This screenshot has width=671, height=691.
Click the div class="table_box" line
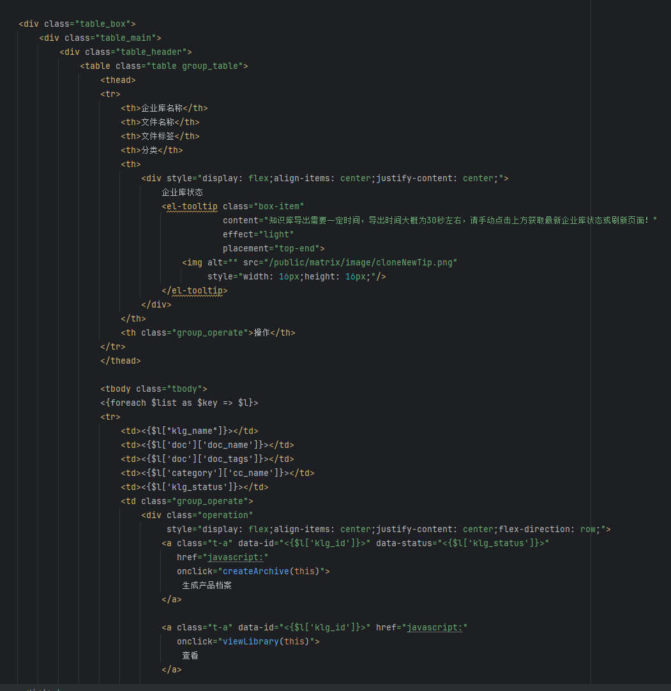[77, 24]
